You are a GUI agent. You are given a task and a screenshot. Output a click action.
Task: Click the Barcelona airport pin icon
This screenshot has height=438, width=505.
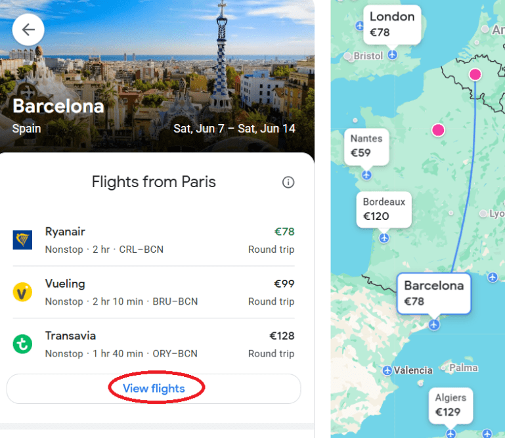click(433, 324)
